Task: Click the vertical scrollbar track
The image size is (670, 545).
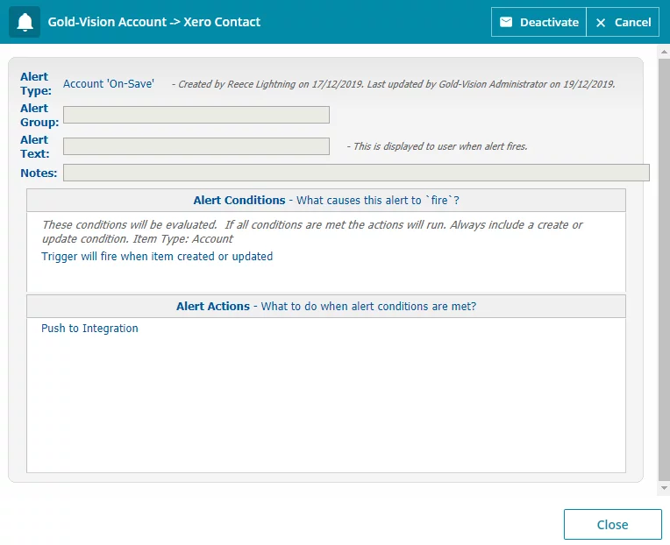Action: (x=664, y=270)
